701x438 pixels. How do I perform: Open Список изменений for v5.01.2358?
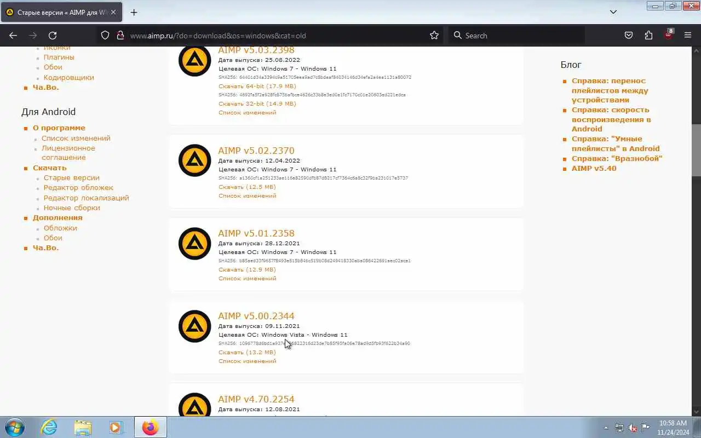(x=248, y=278)
